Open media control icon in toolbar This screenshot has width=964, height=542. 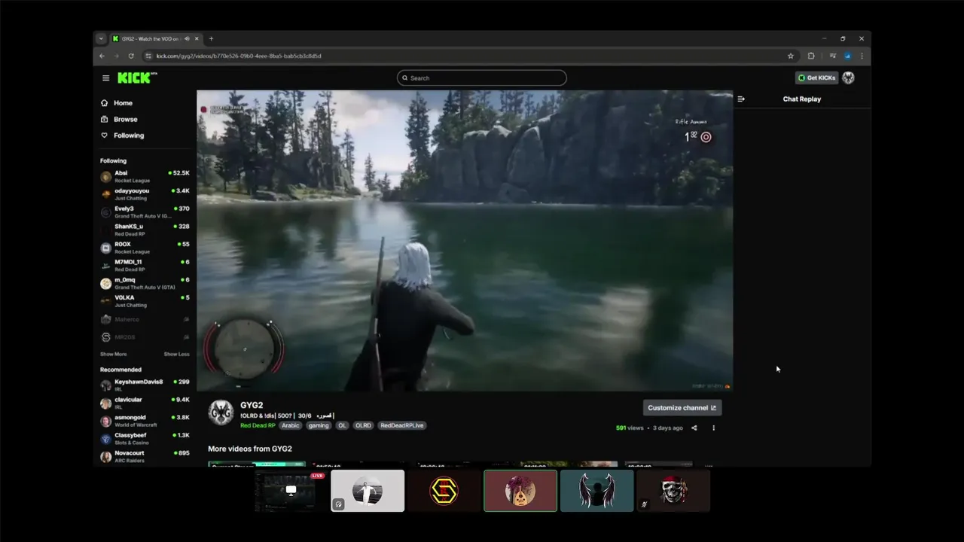click(832, 56)
